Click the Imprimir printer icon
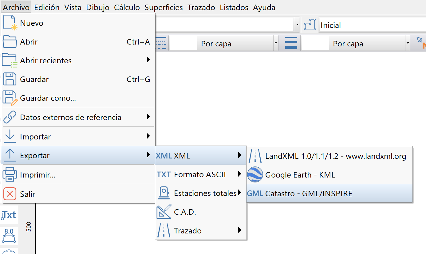 click(10, 174)
